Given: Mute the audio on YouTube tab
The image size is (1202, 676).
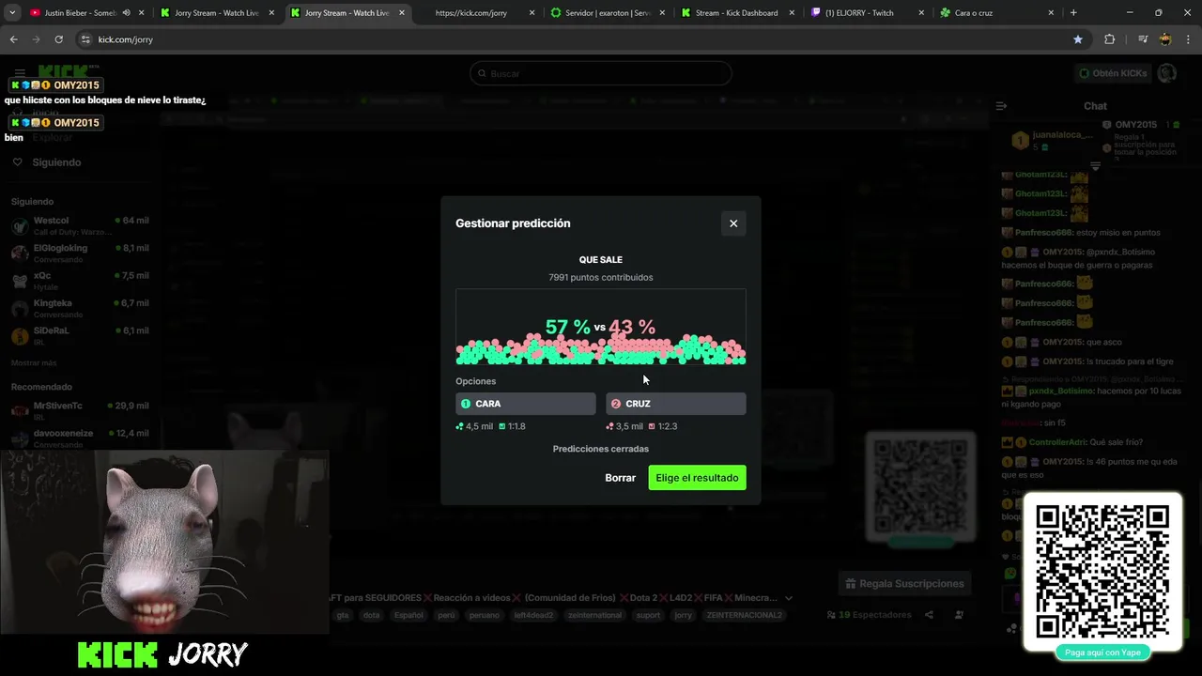Looking at the screenshot, I should [x=126, y=13].
